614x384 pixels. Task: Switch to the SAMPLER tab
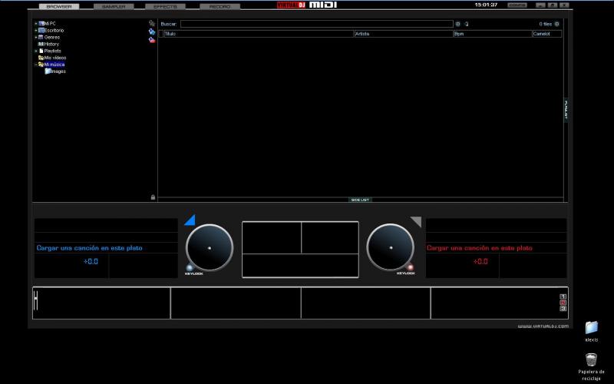click(x=114, y=6)
